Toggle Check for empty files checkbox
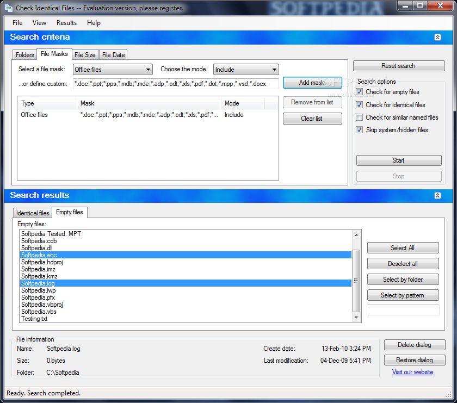 click(x=360, y=92)
